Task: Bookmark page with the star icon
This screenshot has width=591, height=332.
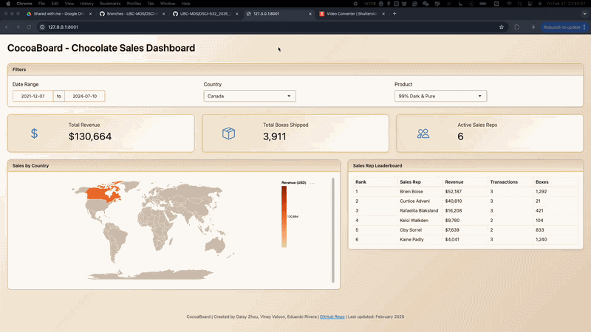Action: pos(502,27)
